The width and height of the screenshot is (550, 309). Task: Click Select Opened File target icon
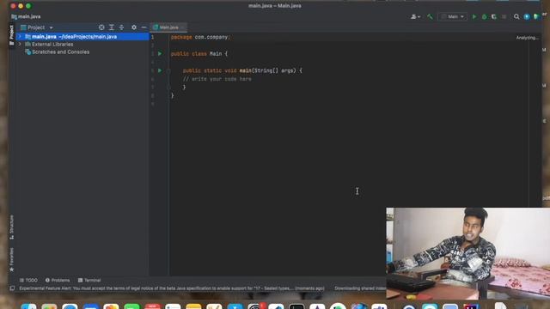click(101, 27)
